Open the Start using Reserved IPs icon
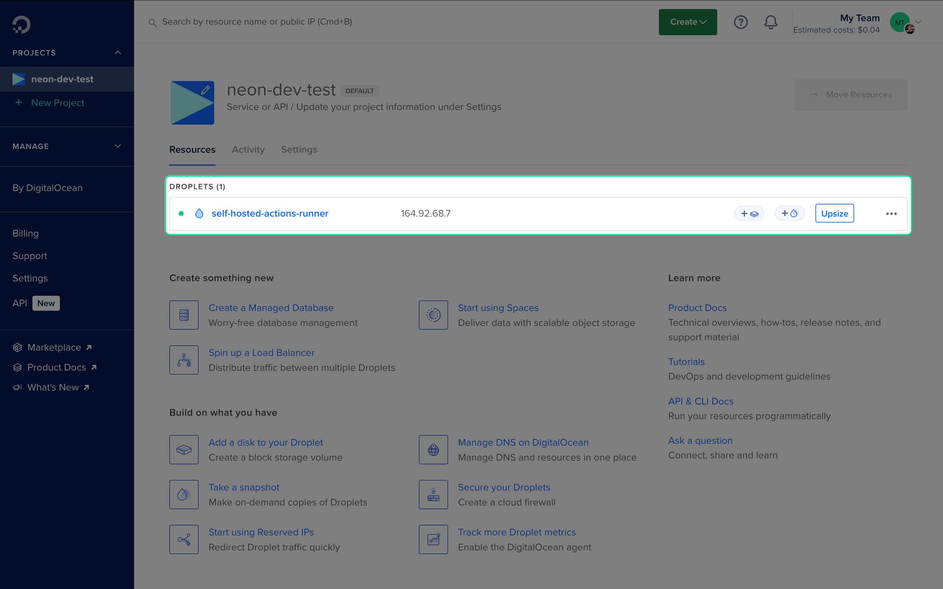Viewport: 943px width, 589px height. pos(184,539)
